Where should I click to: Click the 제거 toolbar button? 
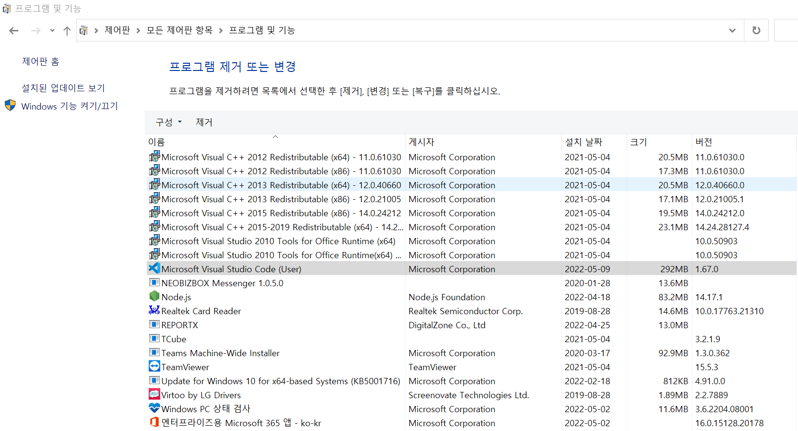point(204,122)
